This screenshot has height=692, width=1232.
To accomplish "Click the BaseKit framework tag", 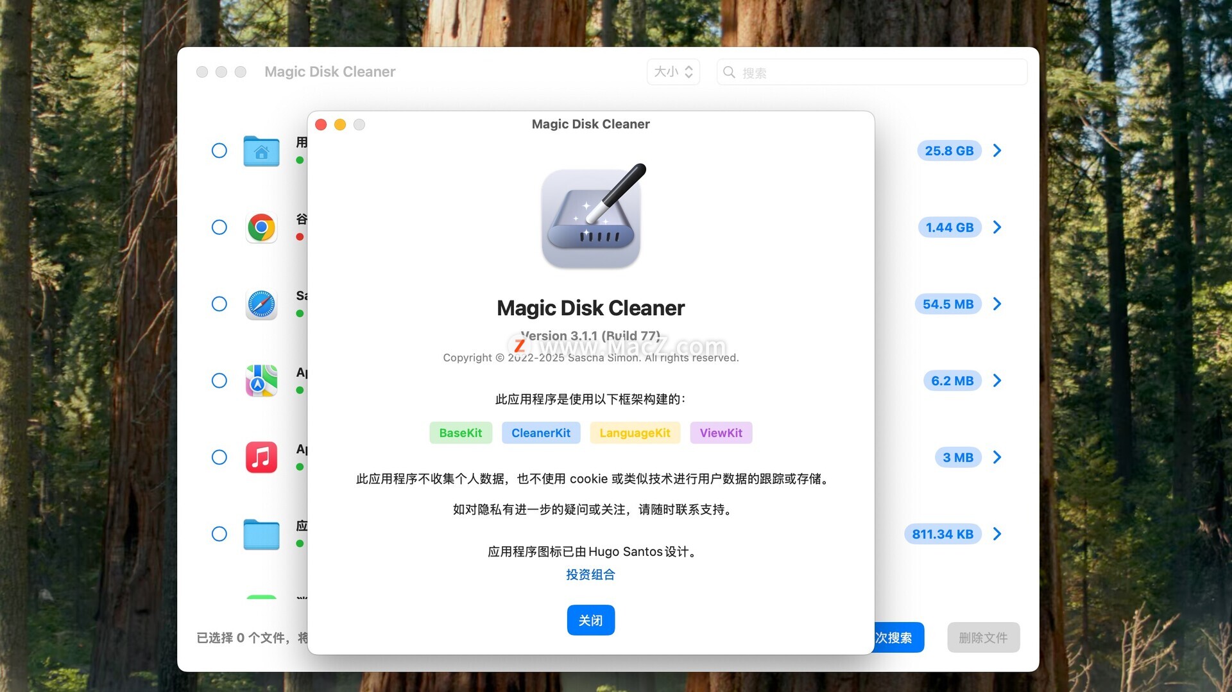I will coord(461,433).
